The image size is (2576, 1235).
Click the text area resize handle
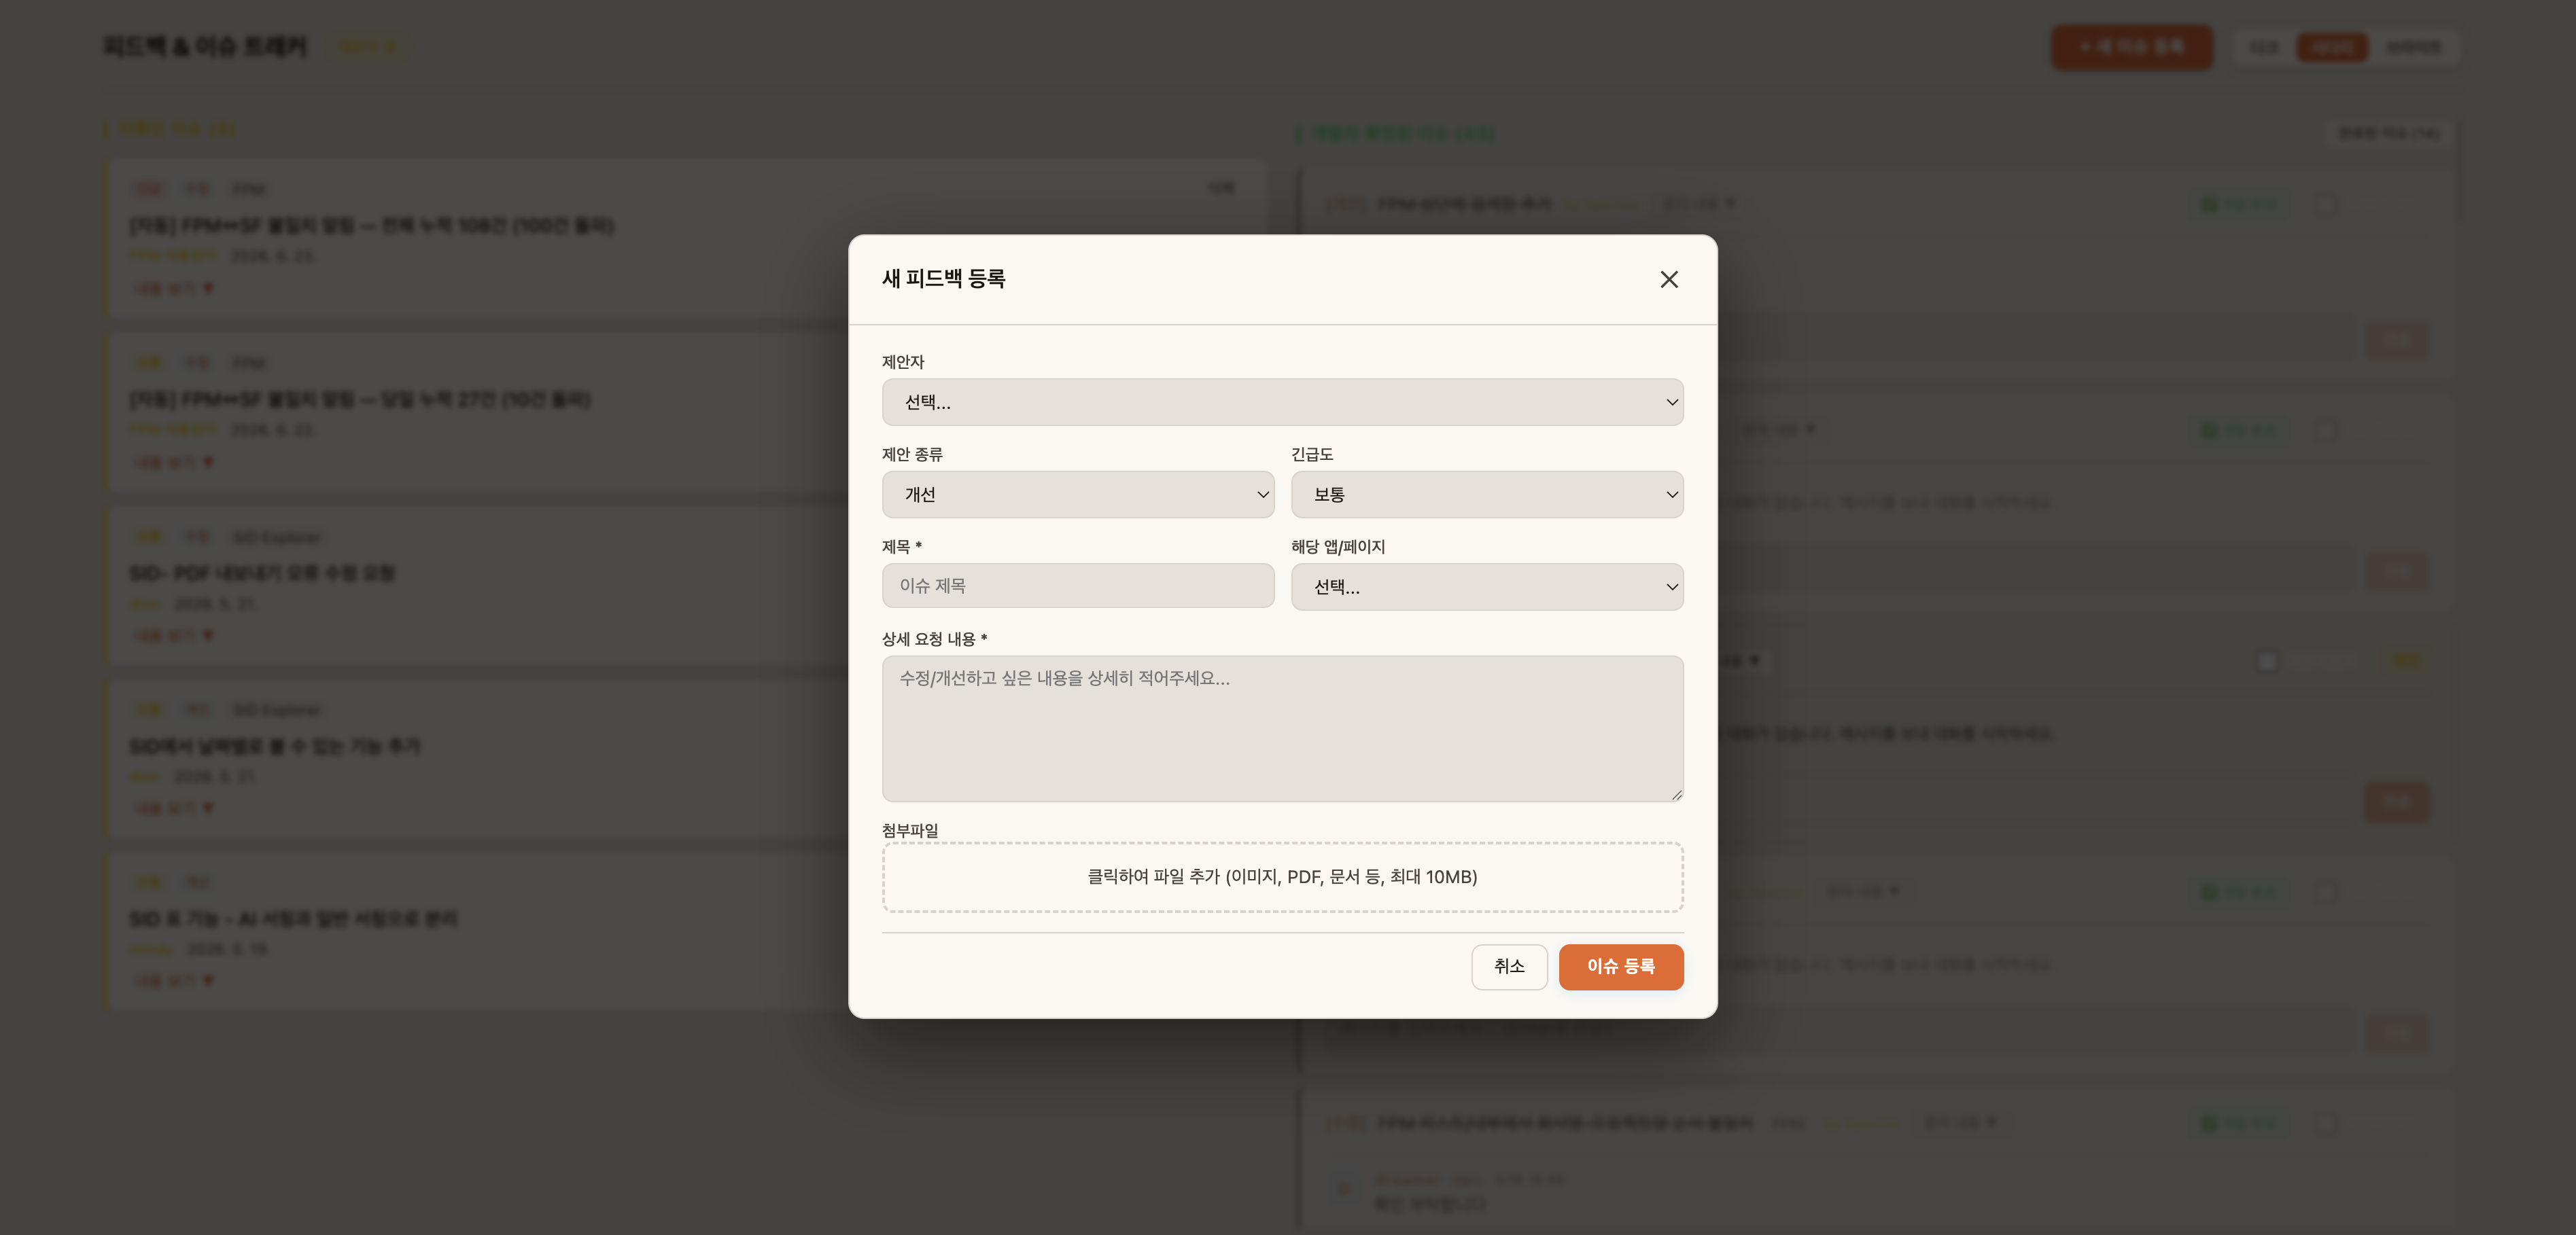pyautogui.click(x=1676, y=794)
